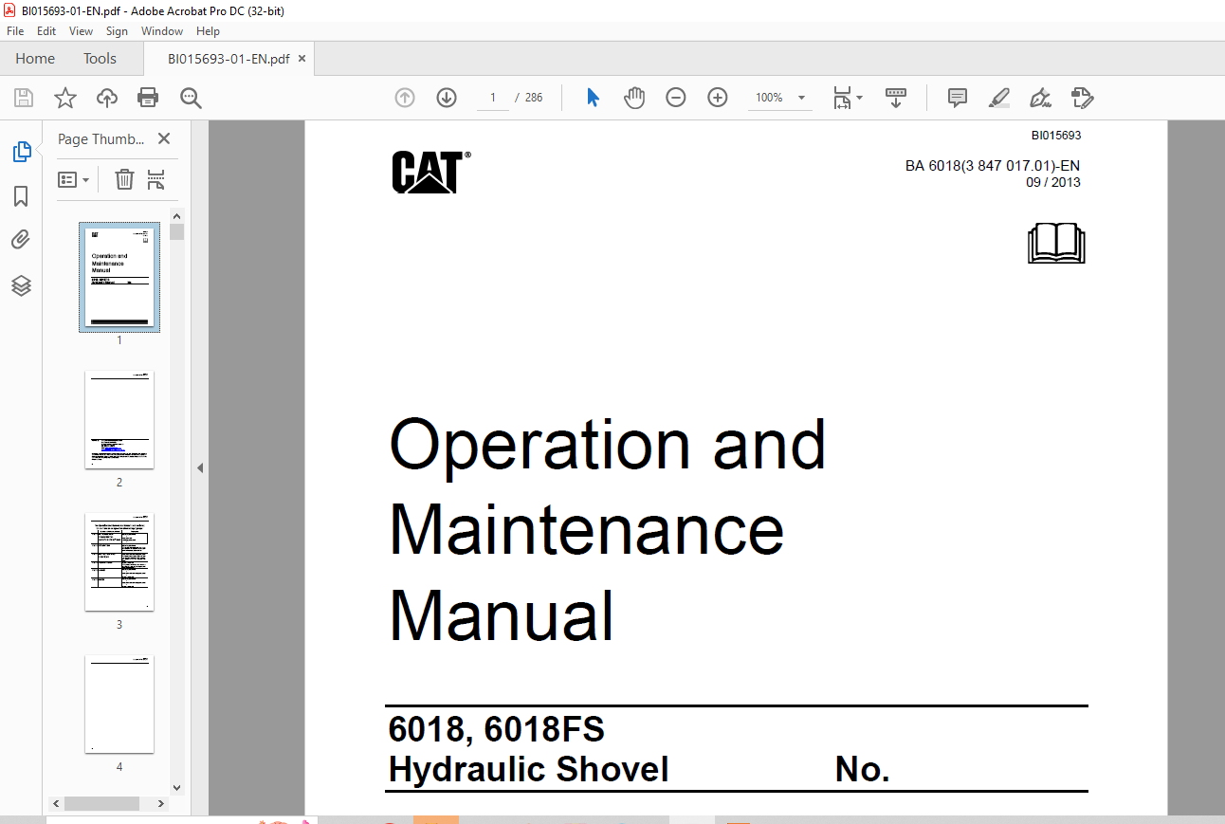1225x824 pixels.
Task: Select page 4 thumbnail
Action: click(x=119, y=705)
